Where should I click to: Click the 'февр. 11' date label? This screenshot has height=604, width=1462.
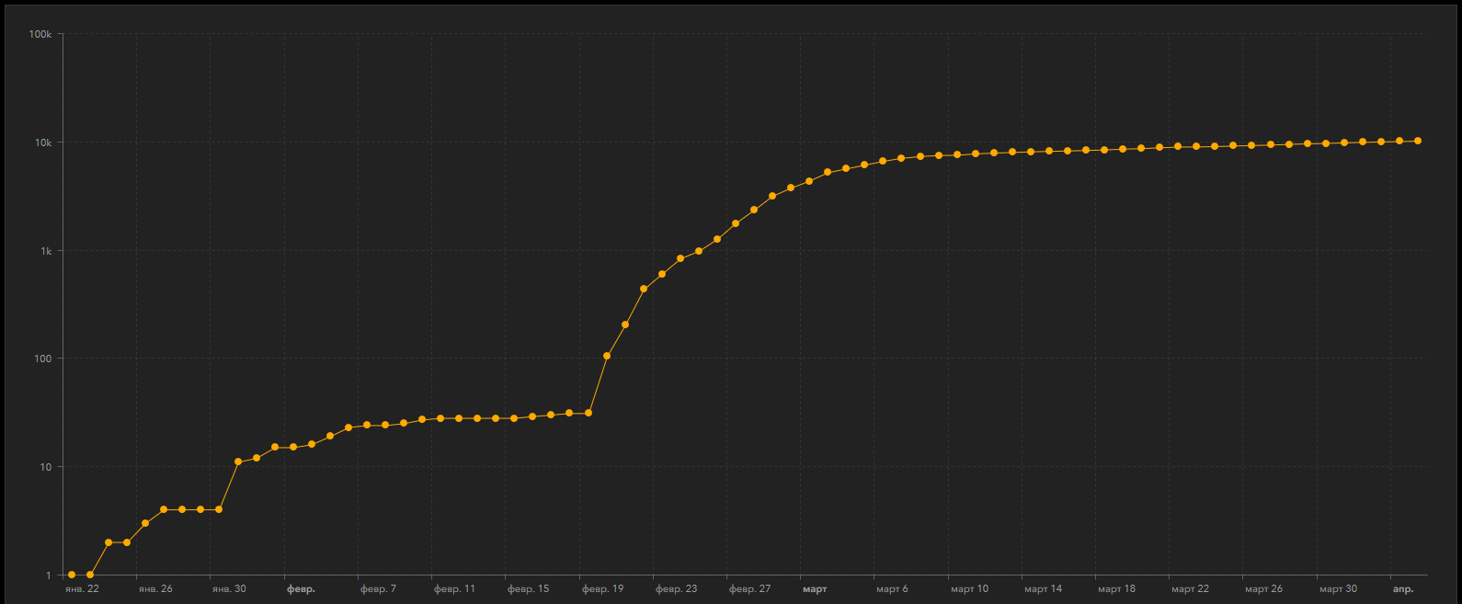pyautogui.click(x=454, y=588)
